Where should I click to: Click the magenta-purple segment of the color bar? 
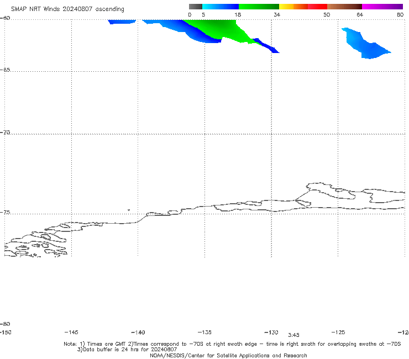(x=382, y=7)
